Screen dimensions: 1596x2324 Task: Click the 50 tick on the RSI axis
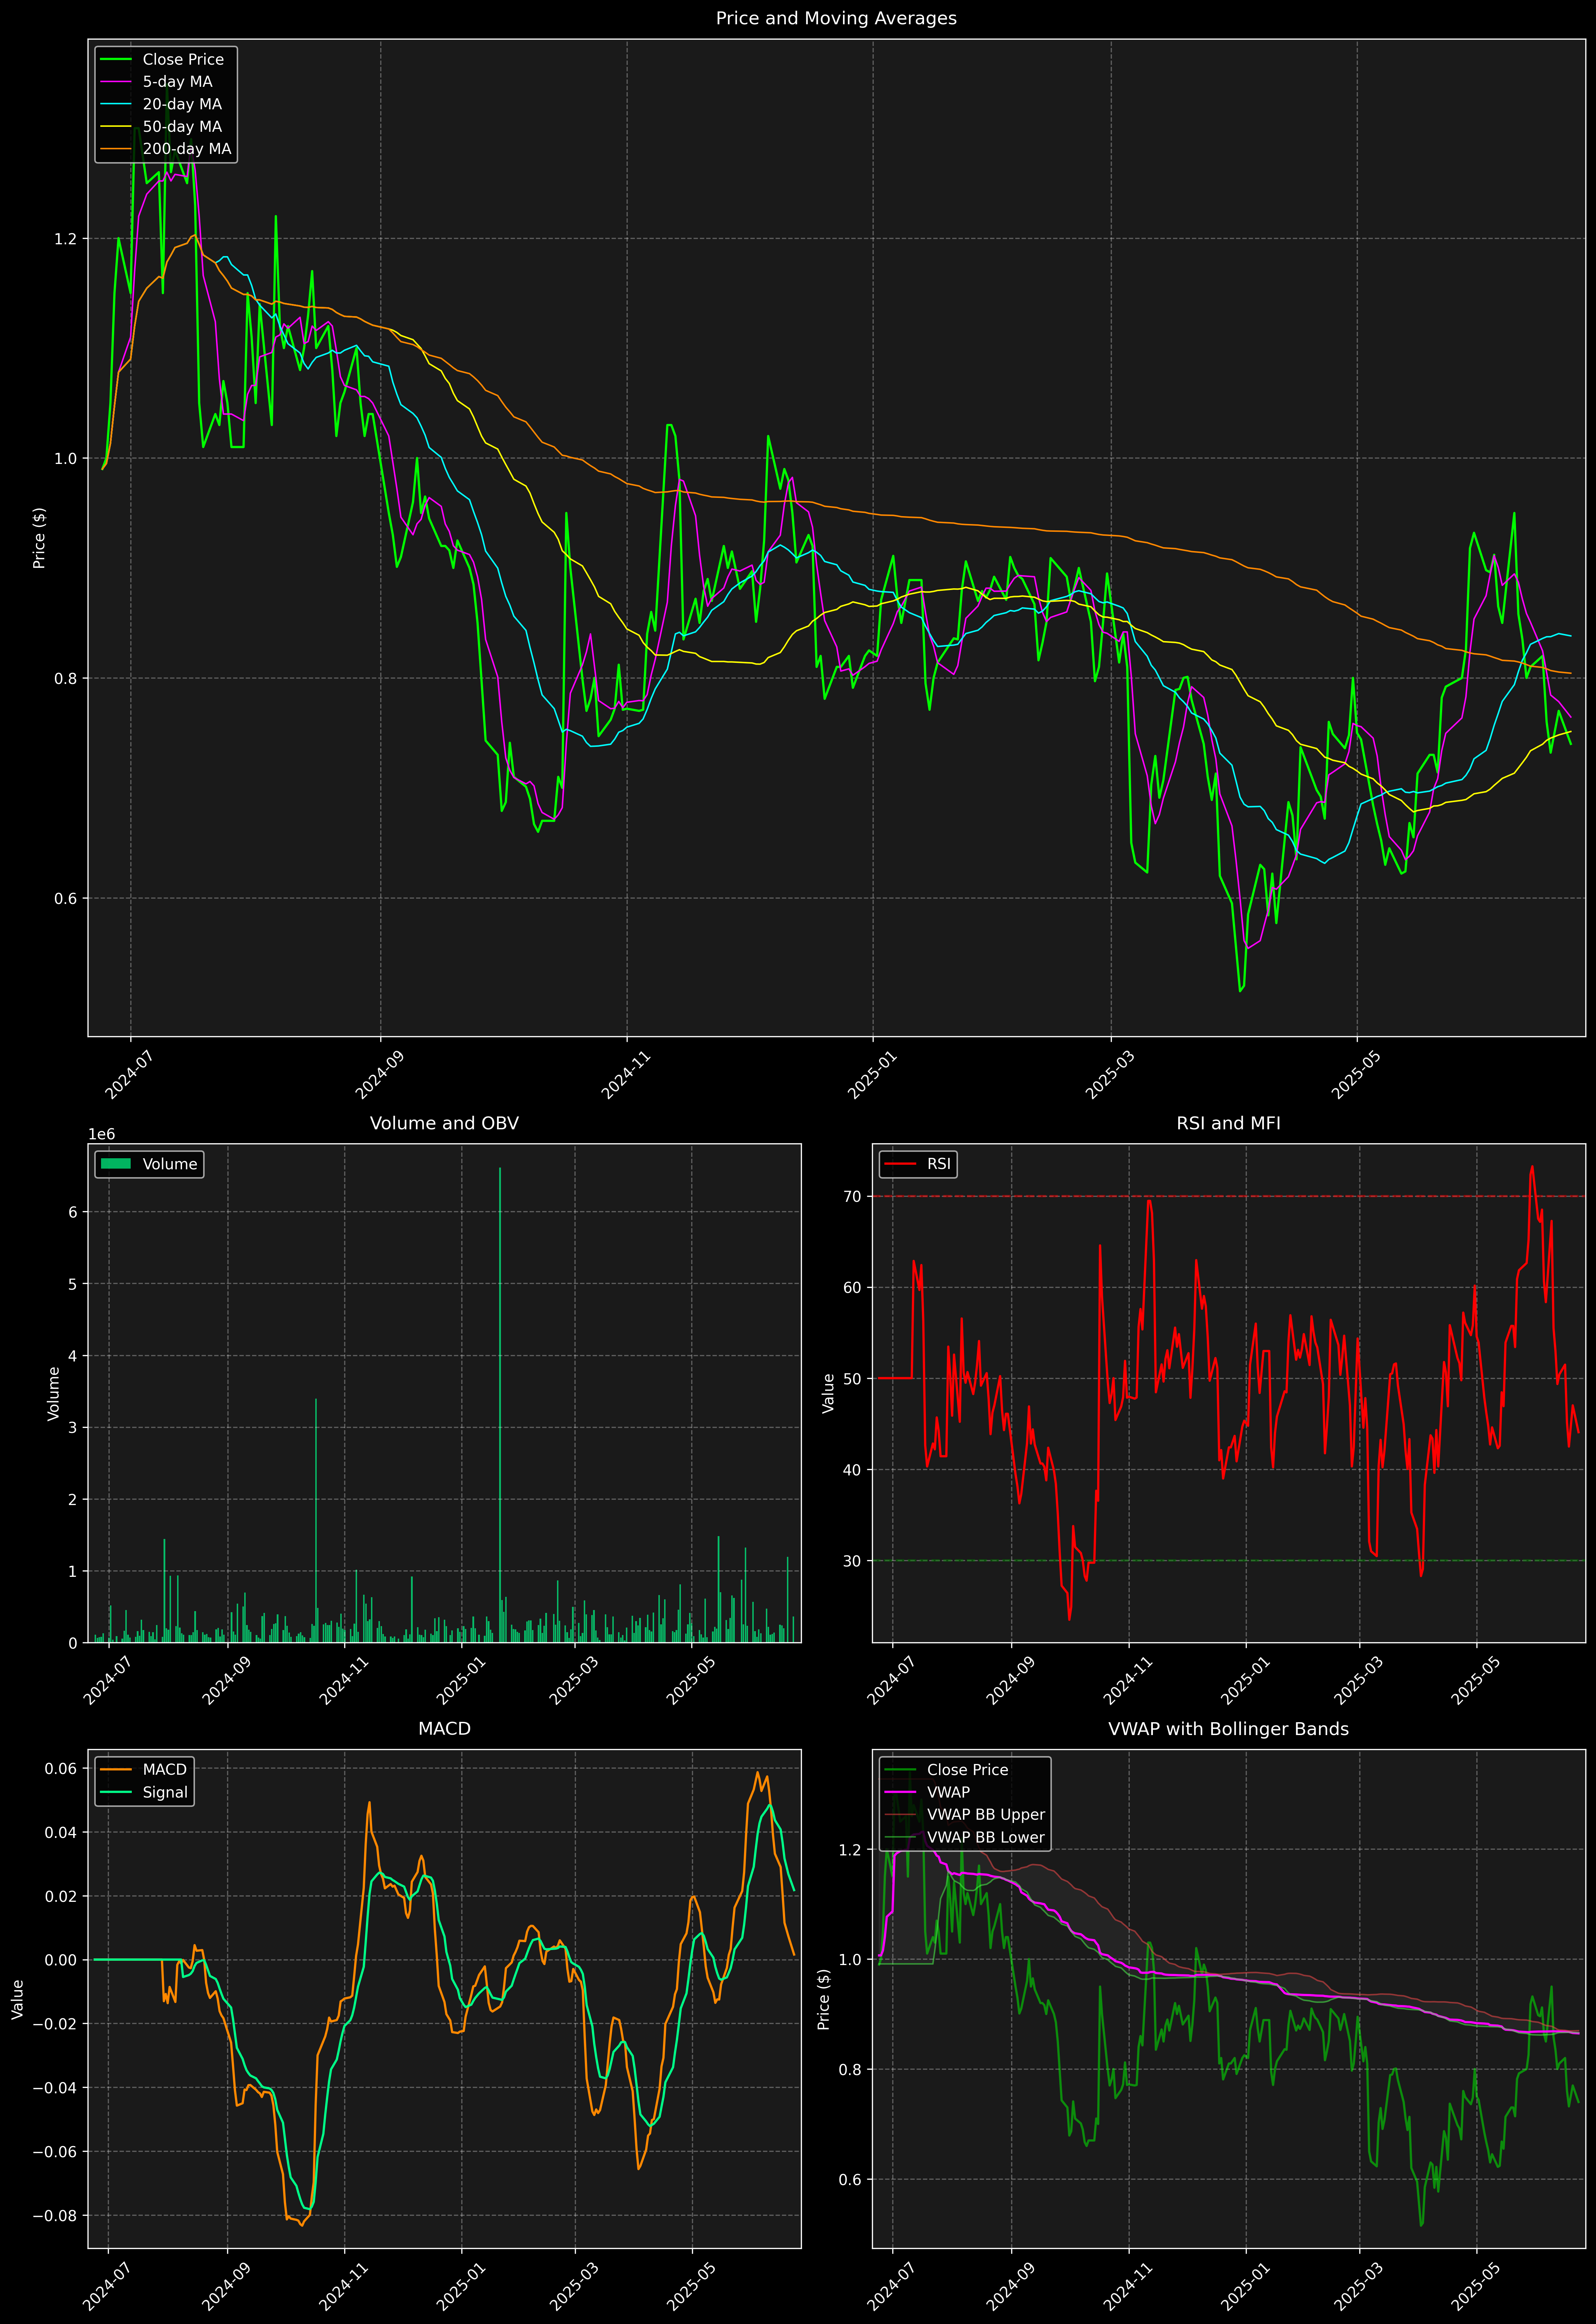852,1379
